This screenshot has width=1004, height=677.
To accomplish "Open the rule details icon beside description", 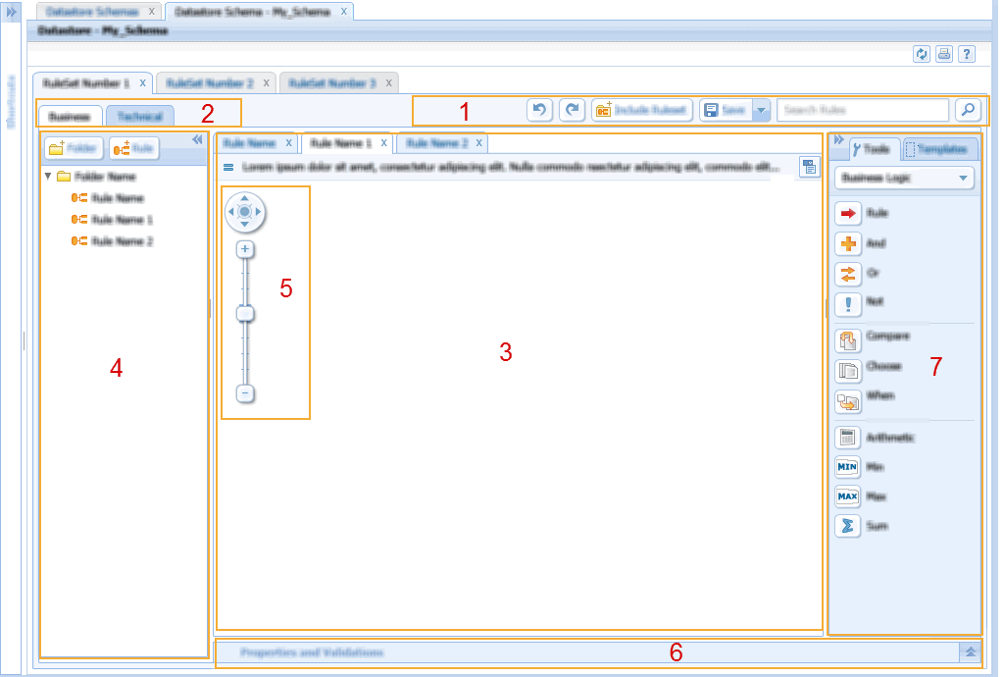I will (x=809, y=167).
